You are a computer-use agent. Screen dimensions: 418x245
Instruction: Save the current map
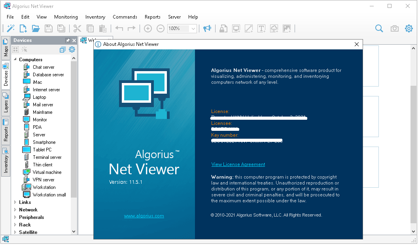pyautogui.click(x=49, y=28)
